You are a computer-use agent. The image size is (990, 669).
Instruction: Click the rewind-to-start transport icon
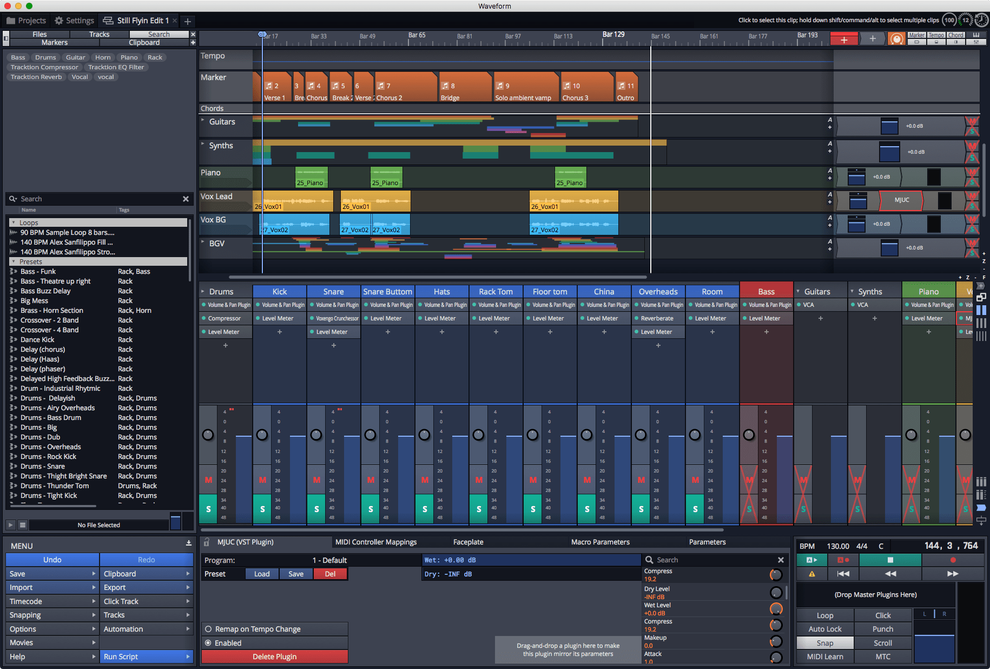[x=844, y=573]
